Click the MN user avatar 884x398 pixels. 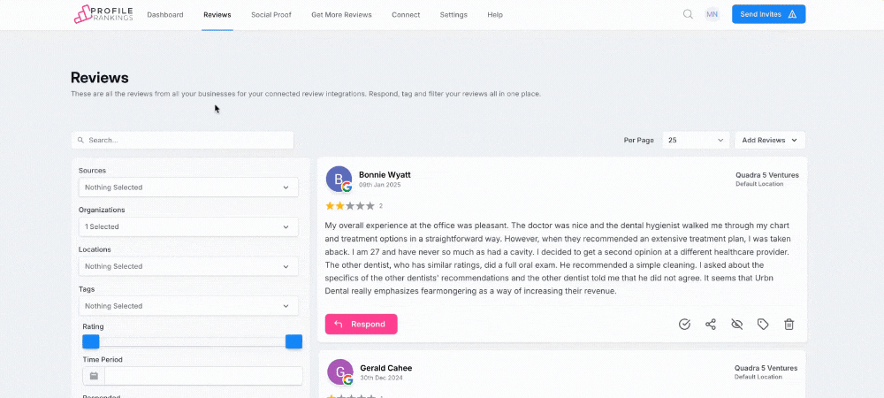[x=712, y=14]
